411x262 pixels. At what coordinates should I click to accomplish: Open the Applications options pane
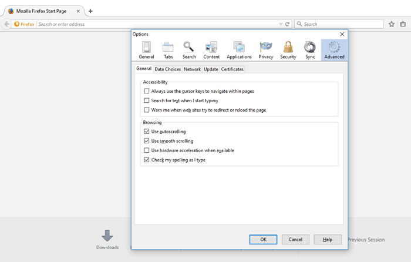[x=239, y=50]
